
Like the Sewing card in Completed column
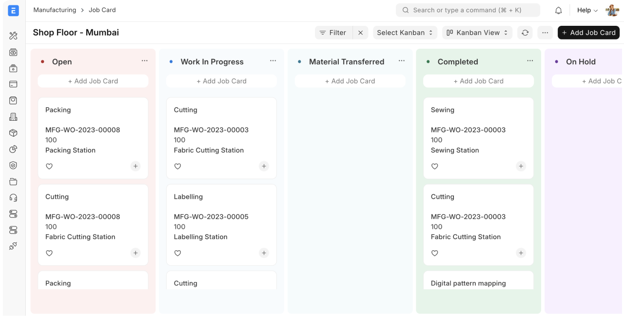pos(435,167)
